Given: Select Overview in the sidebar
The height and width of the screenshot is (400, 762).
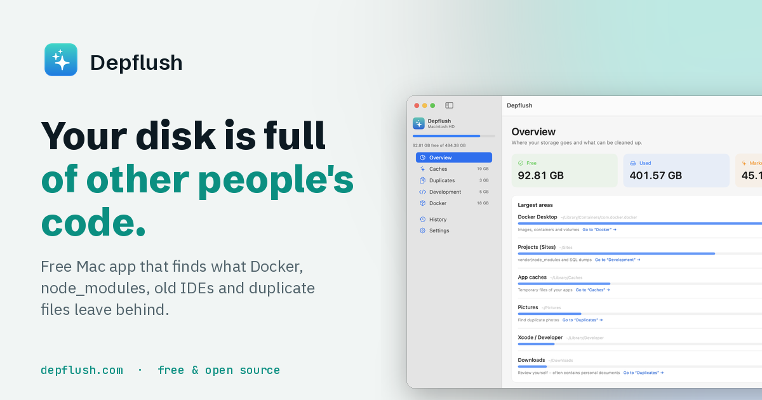Looking at the screenshot, I should 454,157.
